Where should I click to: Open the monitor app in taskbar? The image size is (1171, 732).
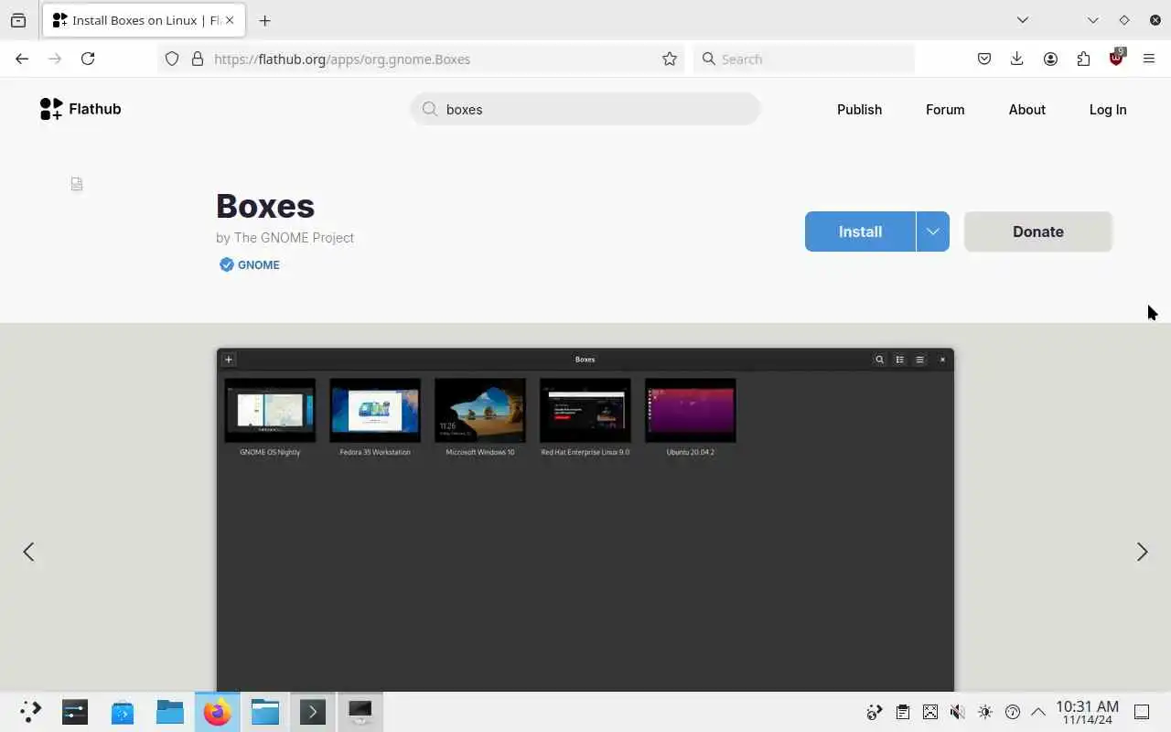pyautogui.click(x=360, y=712)
